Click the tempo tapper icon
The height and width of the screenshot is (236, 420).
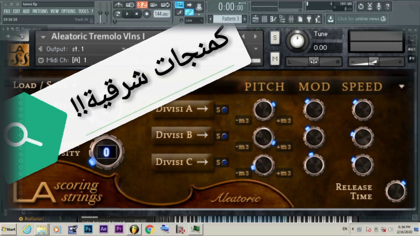tap(318, 19)
